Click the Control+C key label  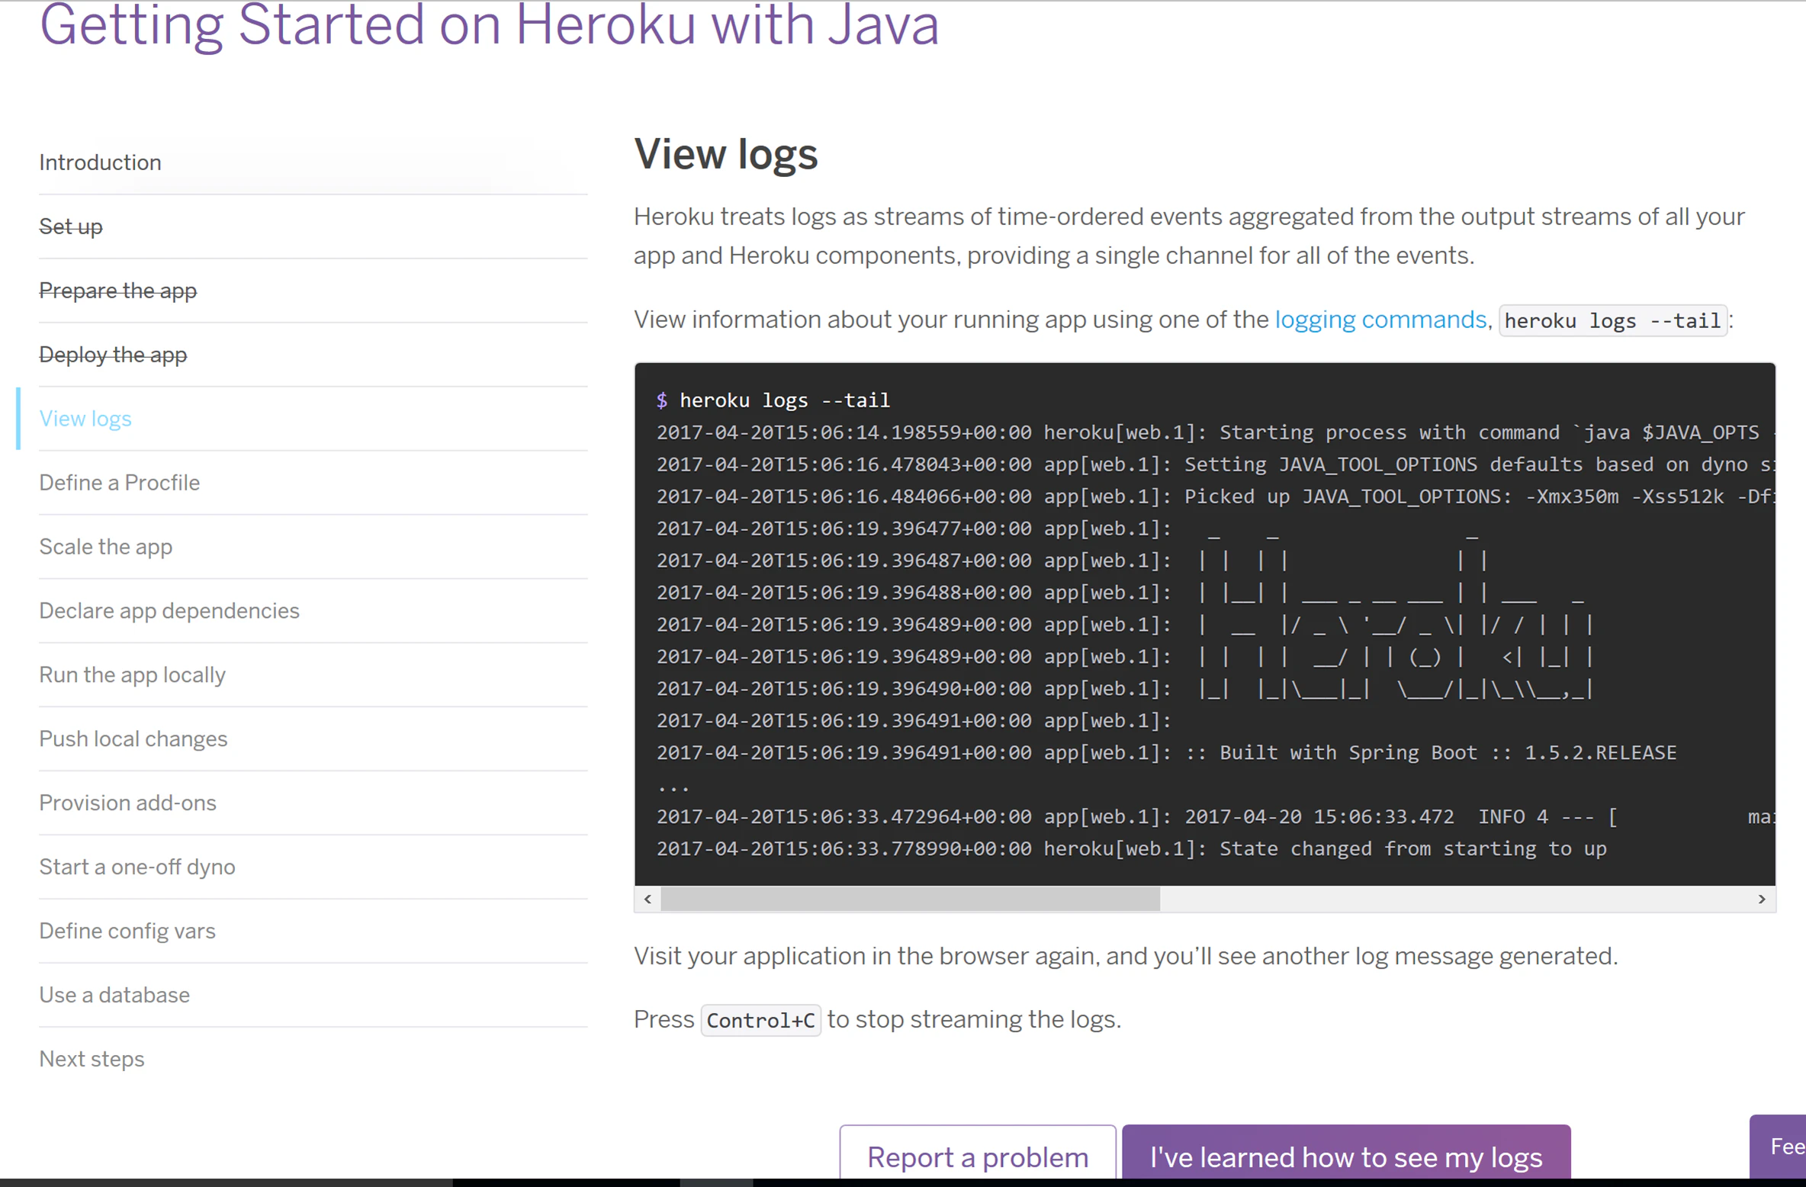[x=760, y=1021]
